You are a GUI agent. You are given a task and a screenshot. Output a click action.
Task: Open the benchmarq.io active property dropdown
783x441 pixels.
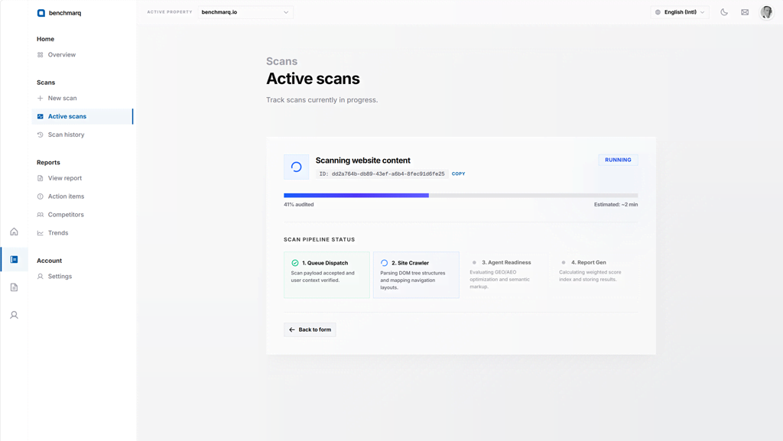[x=245, y=12]
